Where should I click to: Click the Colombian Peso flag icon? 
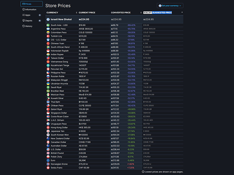(48, 32)
